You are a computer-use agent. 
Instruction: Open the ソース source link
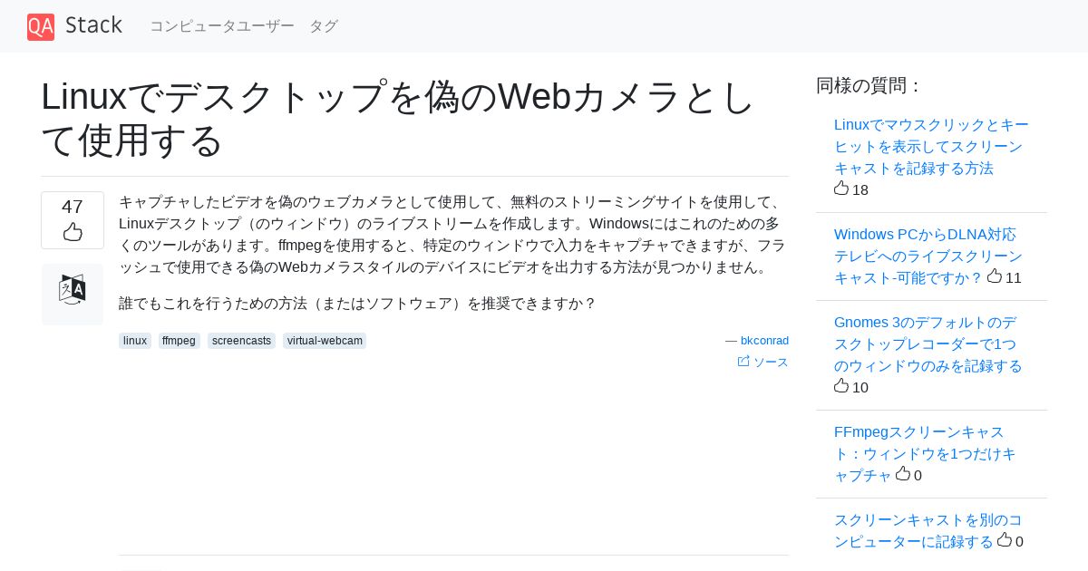(771, 362)
